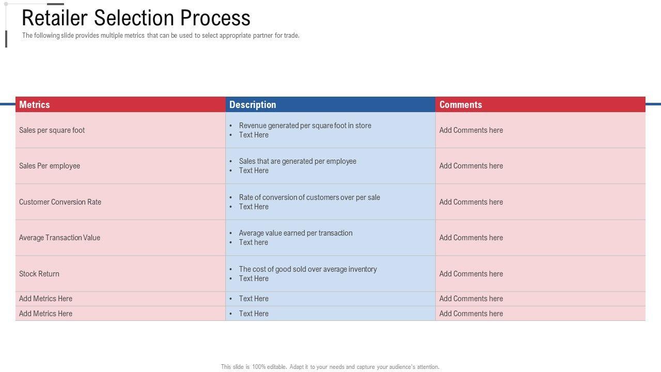Click 'Text Here' bullet under Average value description
Viewport: 661px width, 372px height.
click(254, 242)
